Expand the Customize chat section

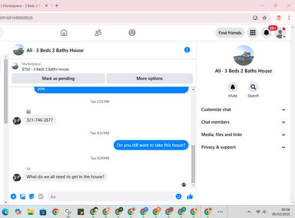(x=243, y=110)
